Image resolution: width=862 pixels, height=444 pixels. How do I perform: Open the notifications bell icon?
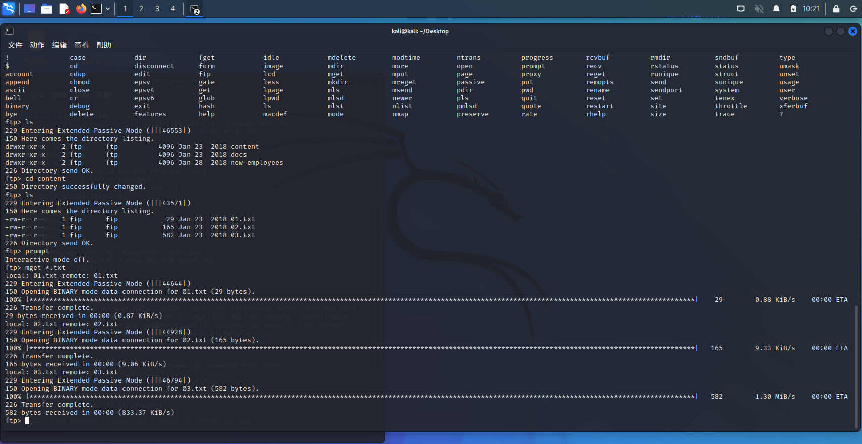[776, 9]
